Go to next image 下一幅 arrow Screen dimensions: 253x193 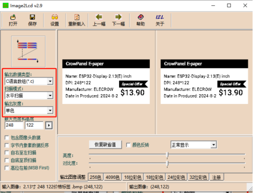tap(118, 20)
